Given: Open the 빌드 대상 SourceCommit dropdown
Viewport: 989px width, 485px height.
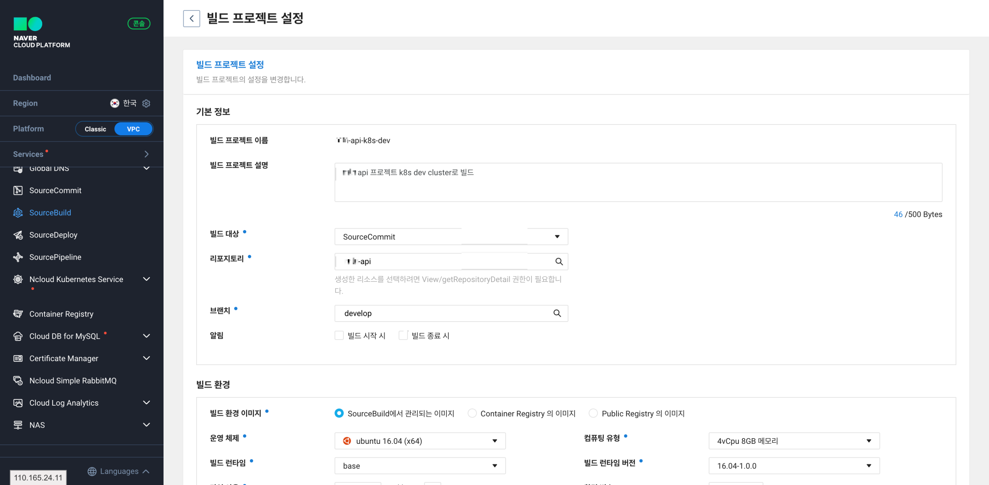Looking at the screenshot, I should click(451, 237).
